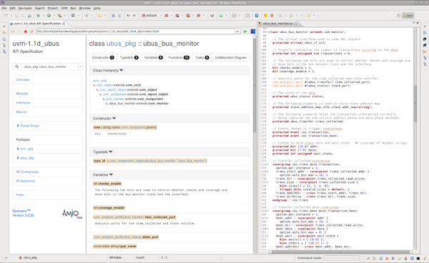Screen dimensions: 429x263
Task: Open the Interfaces link
Action: point(23,103)
